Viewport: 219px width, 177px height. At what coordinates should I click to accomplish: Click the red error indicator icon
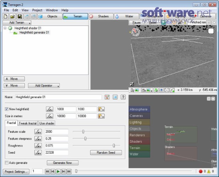[201, 171]
